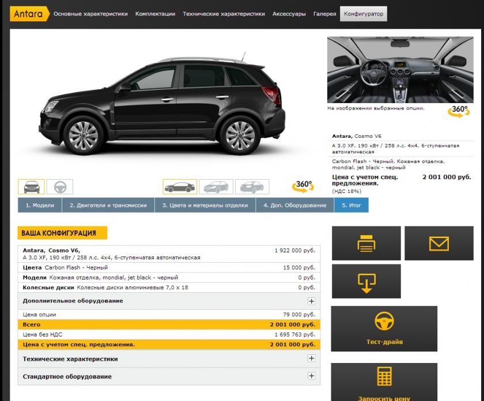This screenshot has width=484, height=401.
Task: Click the ВАША КОНФИГУРАЦИЯ heading
Action: (62, 233)
